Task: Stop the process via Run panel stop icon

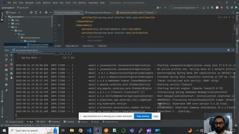Action: [6, 65]
